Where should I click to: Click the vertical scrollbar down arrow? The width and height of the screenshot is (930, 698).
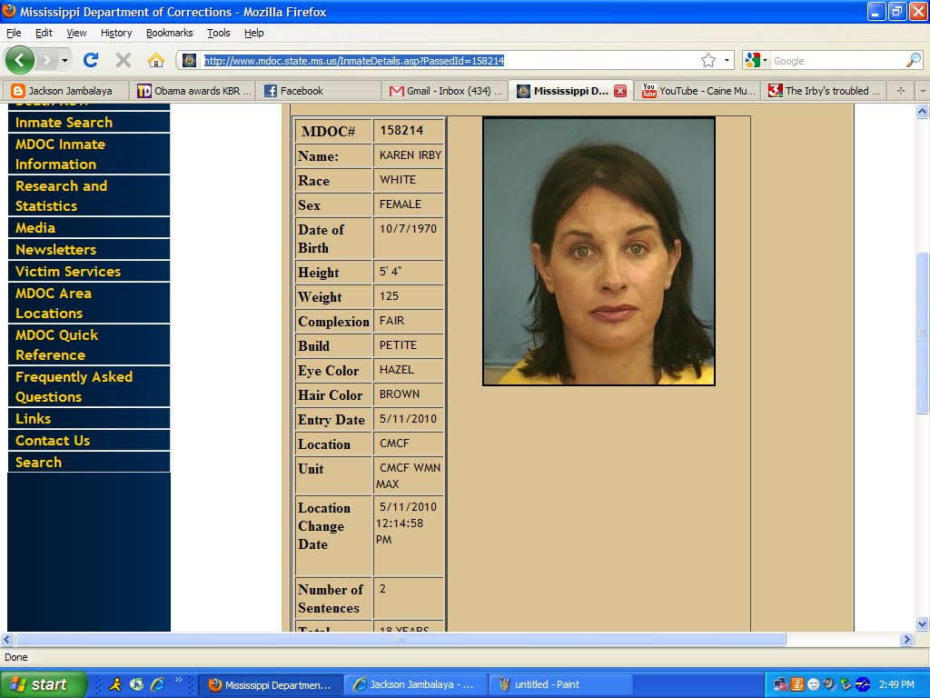pos(923,624)
